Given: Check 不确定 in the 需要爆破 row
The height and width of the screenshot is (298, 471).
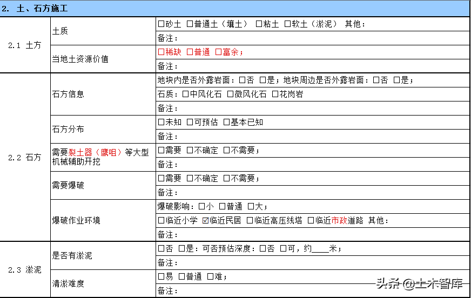Looking at the screenshot, I should tap(190, 178).
